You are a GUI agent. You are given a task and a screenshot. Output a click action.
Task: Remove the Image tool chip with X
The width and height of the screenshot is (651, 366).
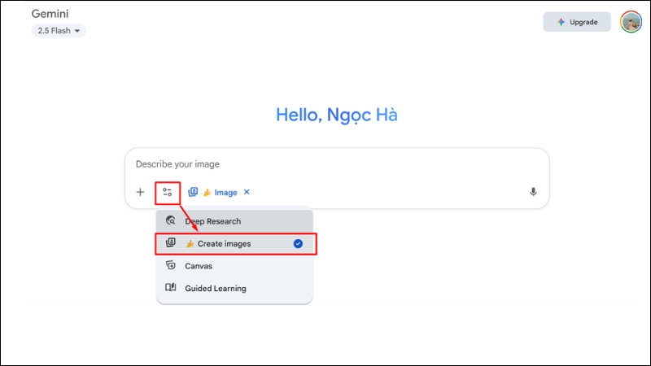(247, 193)
